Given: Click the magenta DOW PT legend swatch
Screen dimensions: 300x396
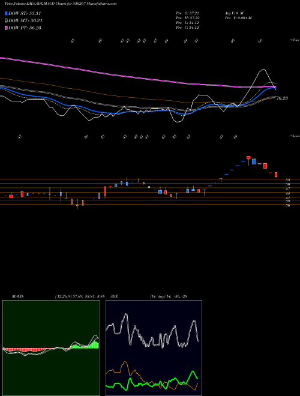Looking at the screenshot, I should tap(6, 28).
